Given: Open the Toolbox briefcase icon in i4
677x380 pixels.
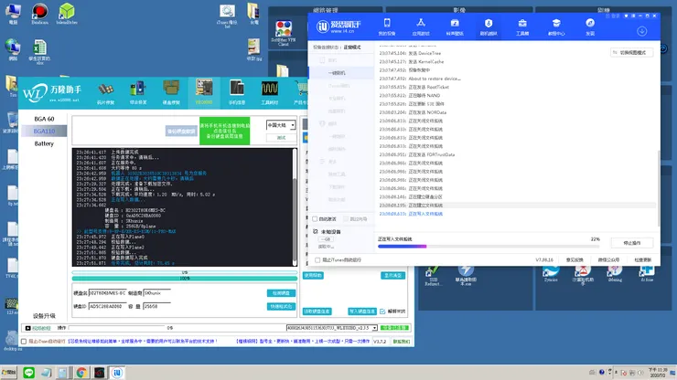Looking at the screenshot, I should point(522,26).
